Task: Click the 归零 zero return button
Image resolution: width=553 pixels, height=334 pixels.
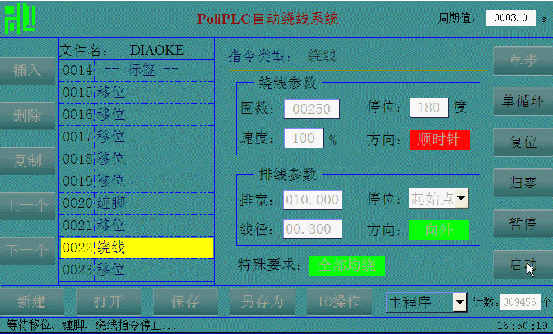Action: click(x=523, y=184)
